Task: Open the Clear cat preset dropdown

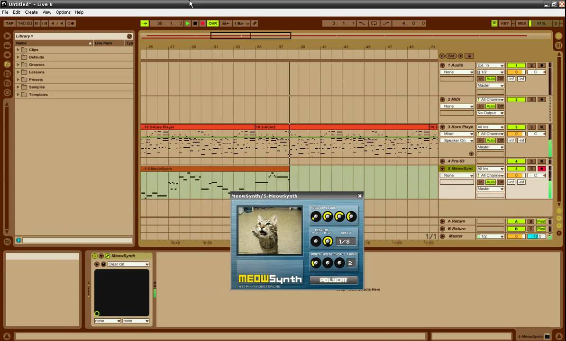Action: 128,264
